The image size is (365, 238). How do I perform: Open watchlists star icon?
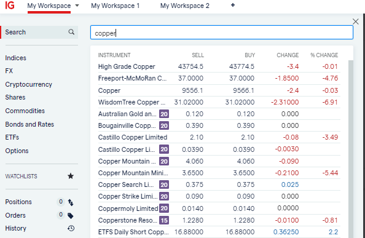[x=71, y=176]
